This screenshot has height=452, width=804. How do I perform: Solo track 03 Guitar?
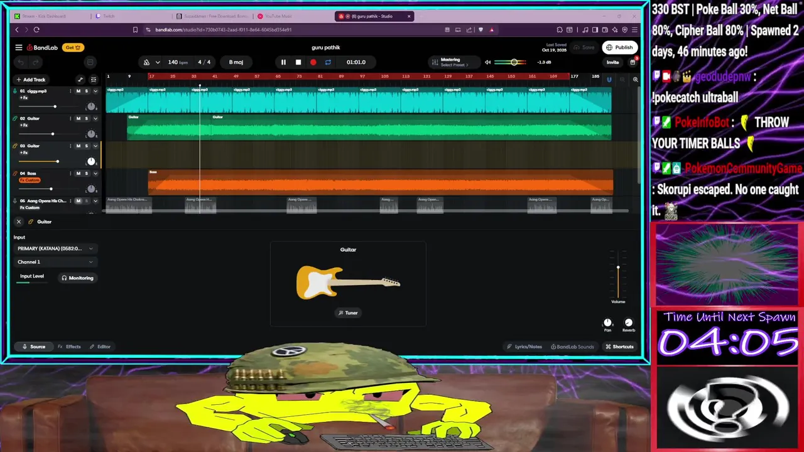click(x=87, y=146)
